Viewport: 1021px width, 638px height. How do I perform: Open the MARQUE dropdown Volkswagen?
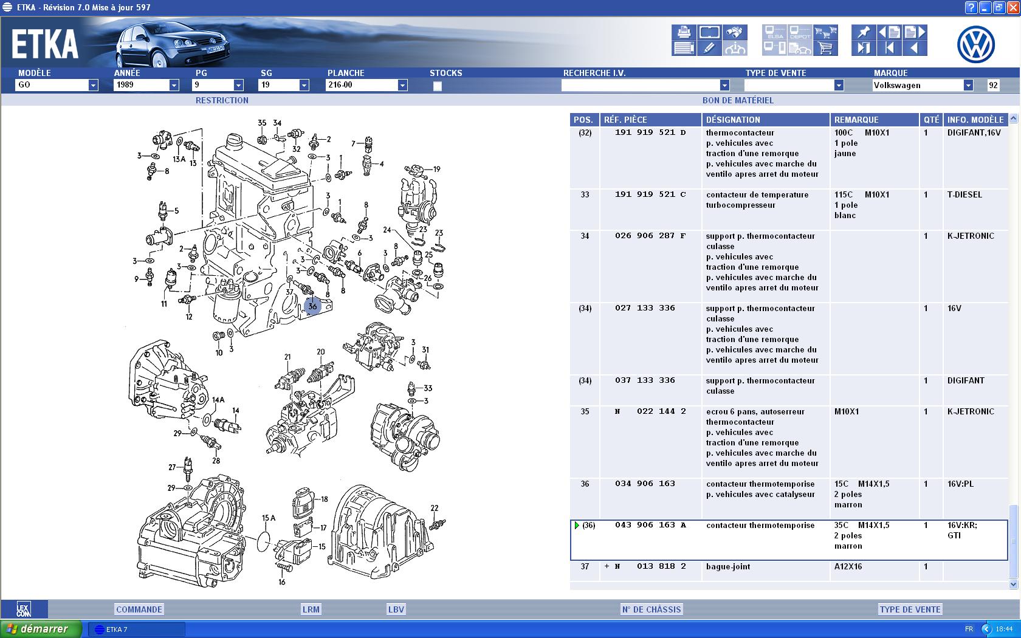[x=968, y=85]
